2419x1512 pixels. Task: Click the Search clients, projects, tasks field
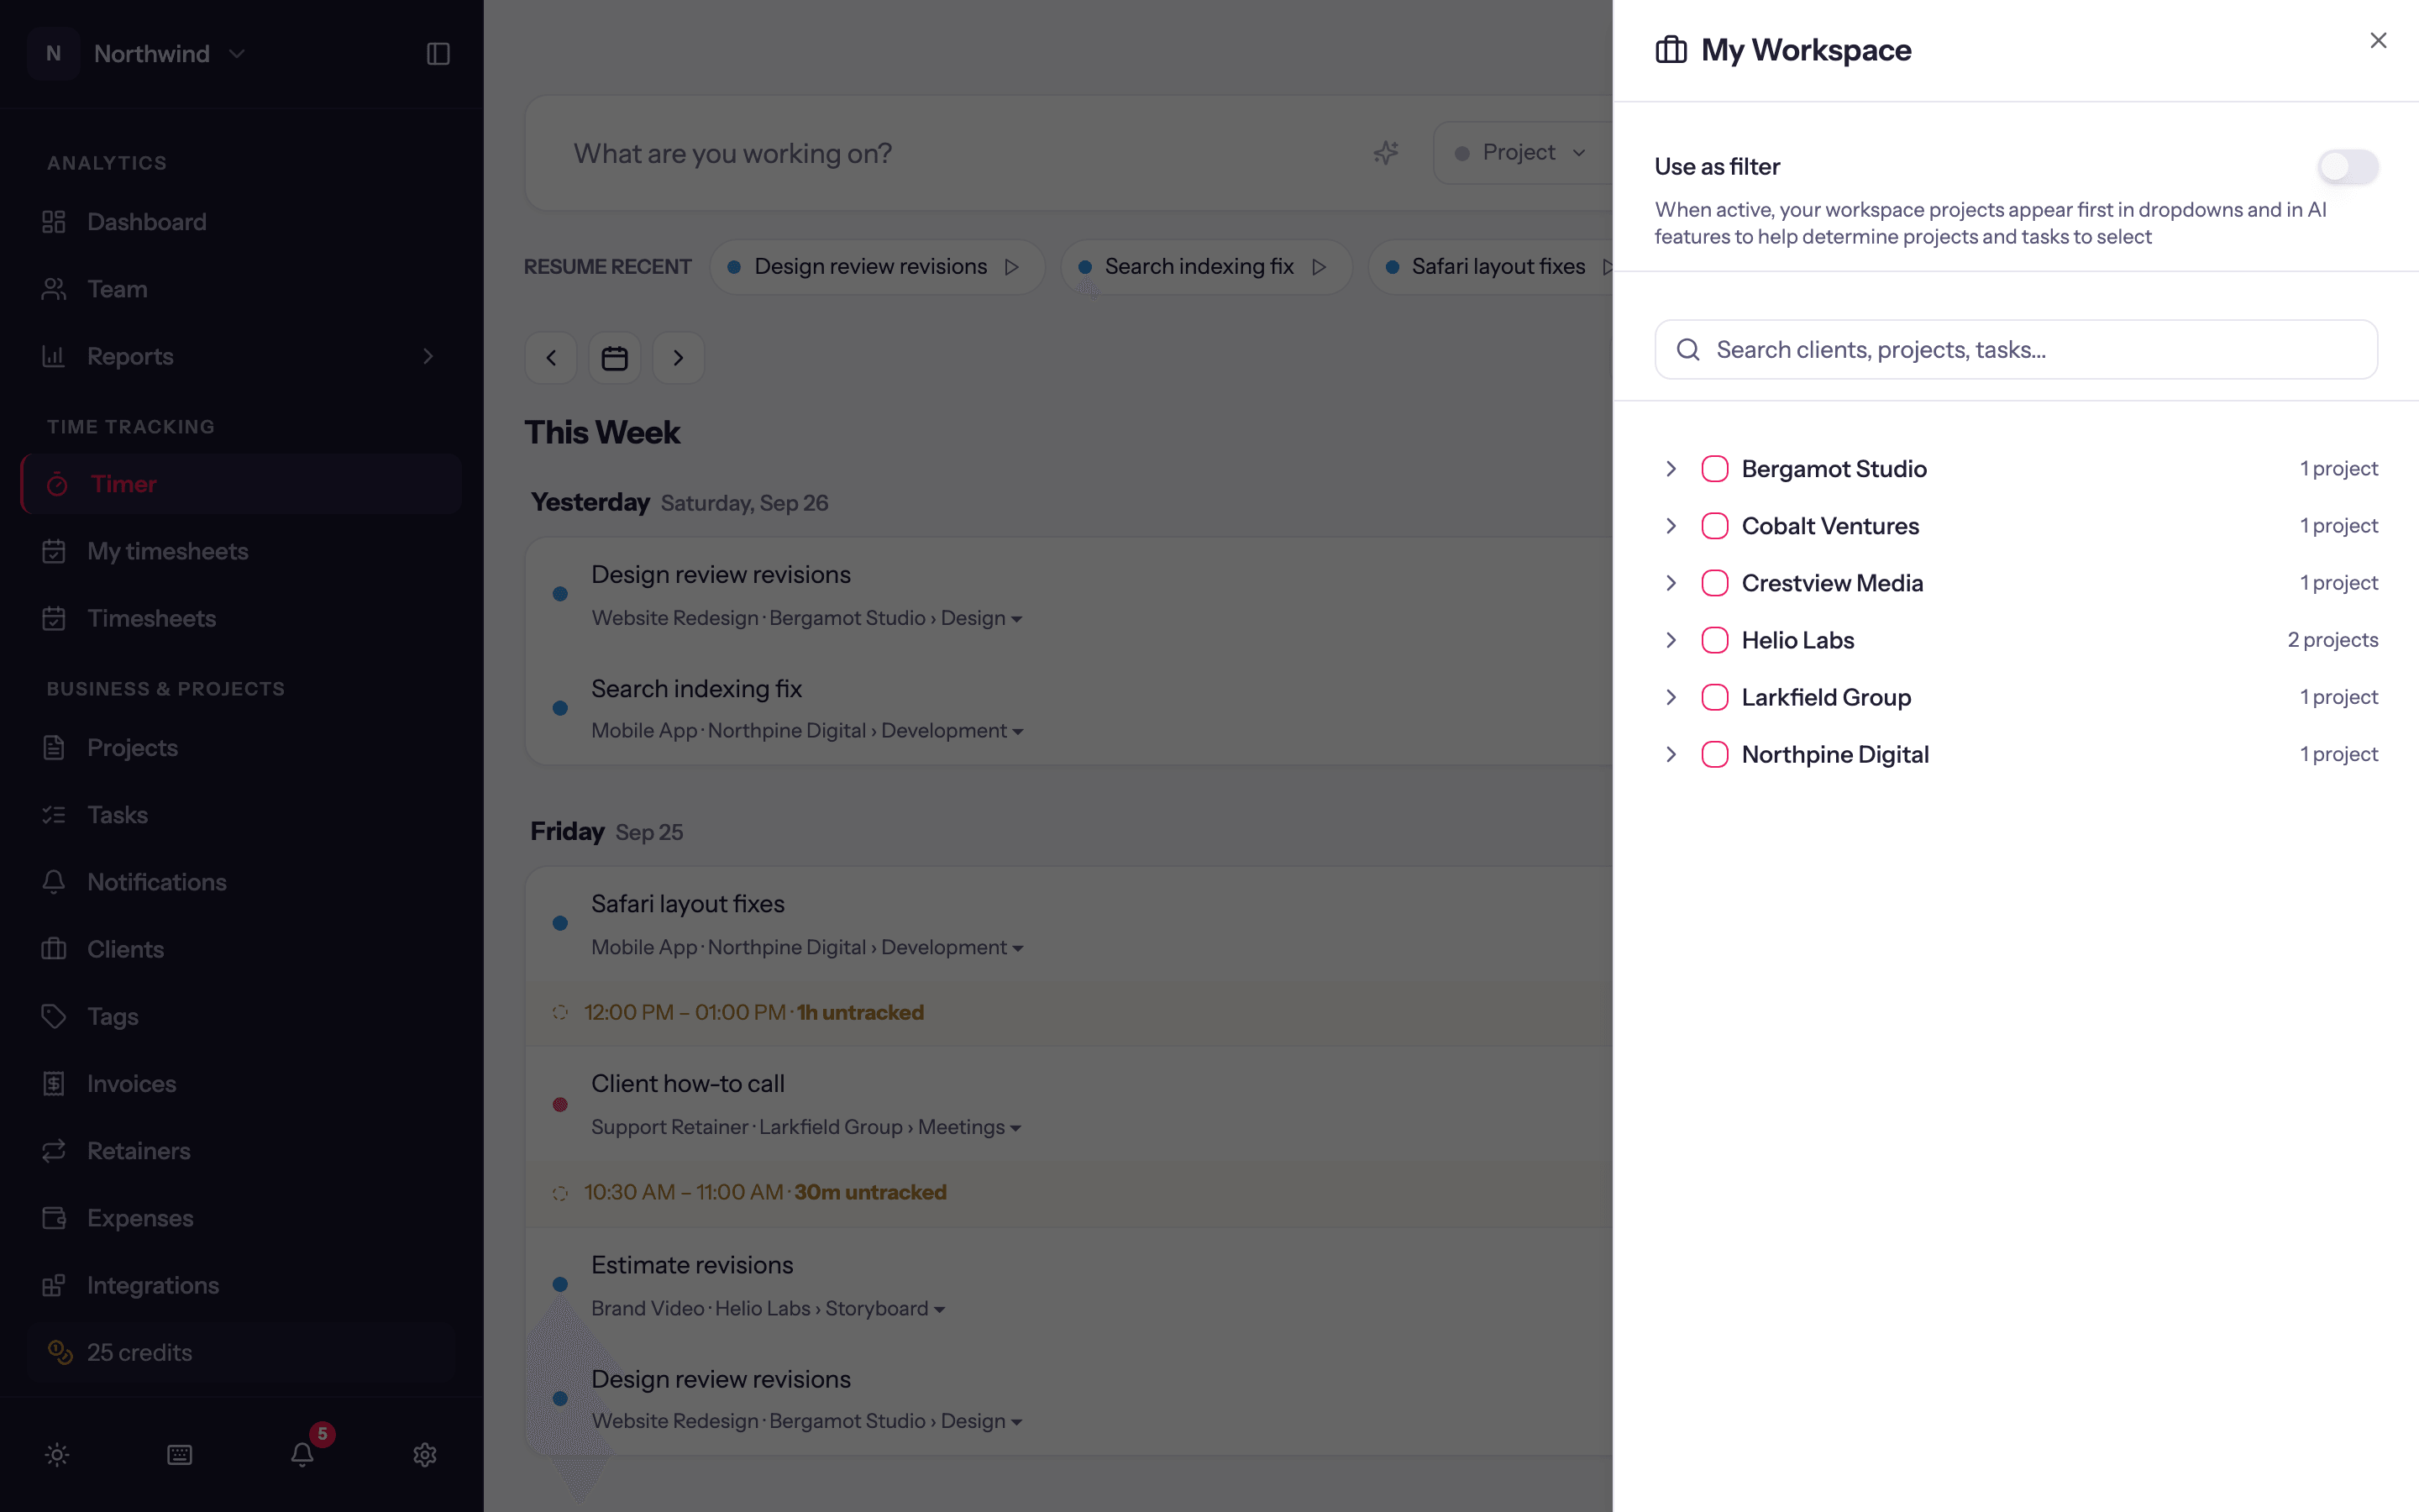pyautogui.click(x=2016, y=350)
